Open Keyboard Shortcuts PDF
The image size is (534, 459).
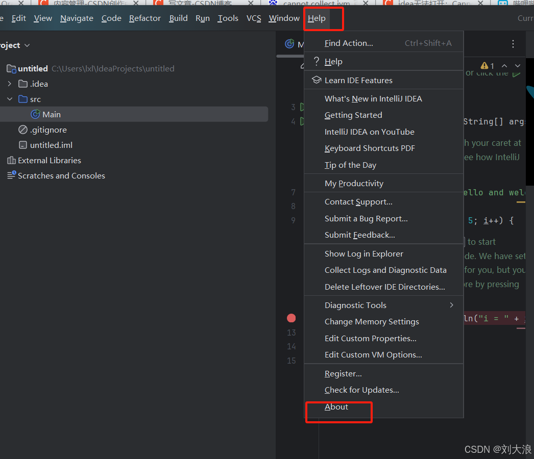(384, 148)
